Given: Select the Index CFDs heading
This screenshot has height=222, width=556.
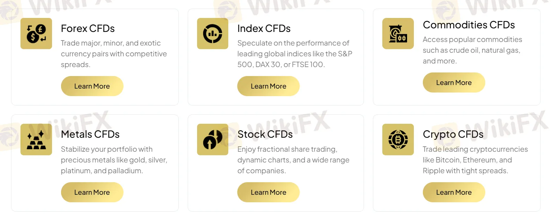Looking at the screenshot, I should click(264, 28).
